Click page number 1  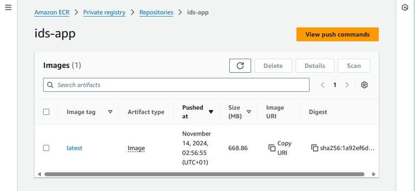click(335, 85)
